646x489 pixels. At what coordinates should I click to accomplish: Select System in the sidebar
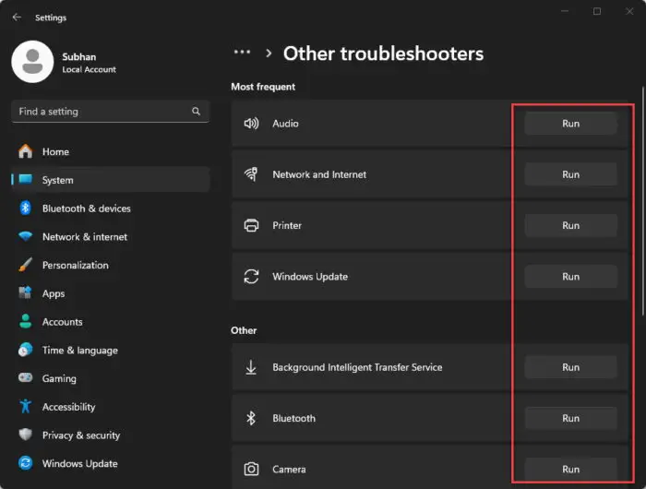[x=111, y=180]
